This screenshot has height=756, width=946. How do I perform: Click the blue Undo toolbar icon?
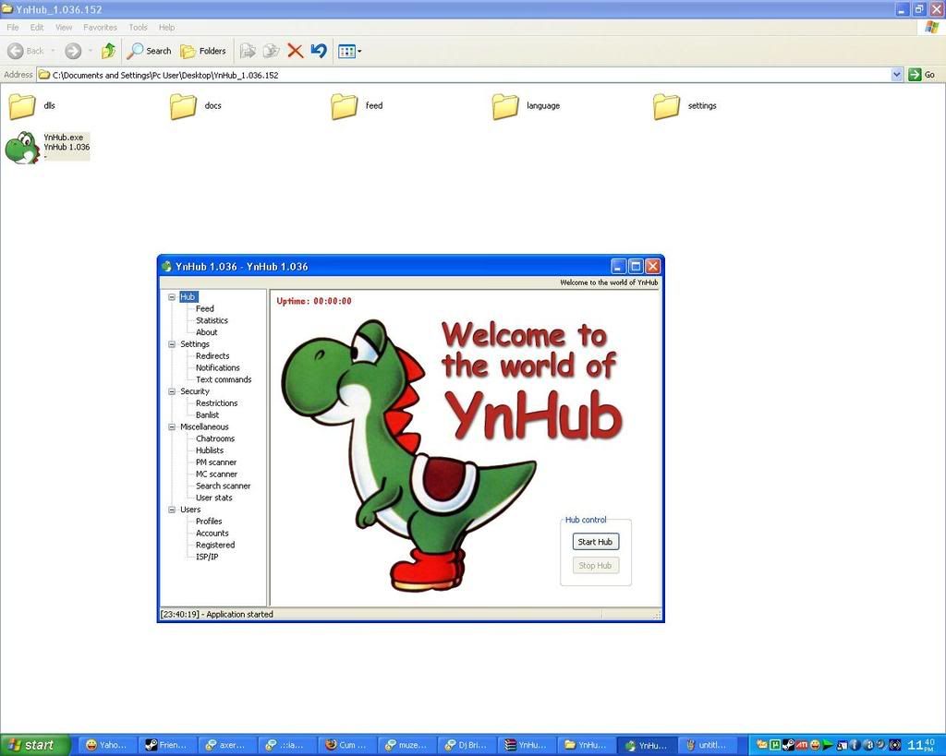click(x=319, y=52)
